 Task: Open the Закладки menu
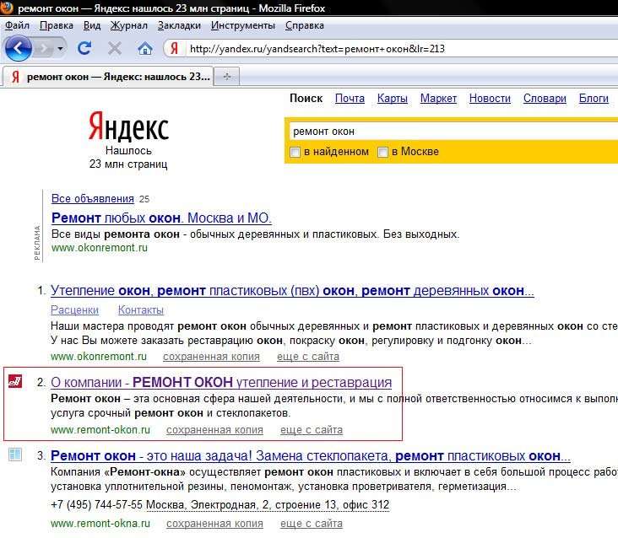pos(179,25)
